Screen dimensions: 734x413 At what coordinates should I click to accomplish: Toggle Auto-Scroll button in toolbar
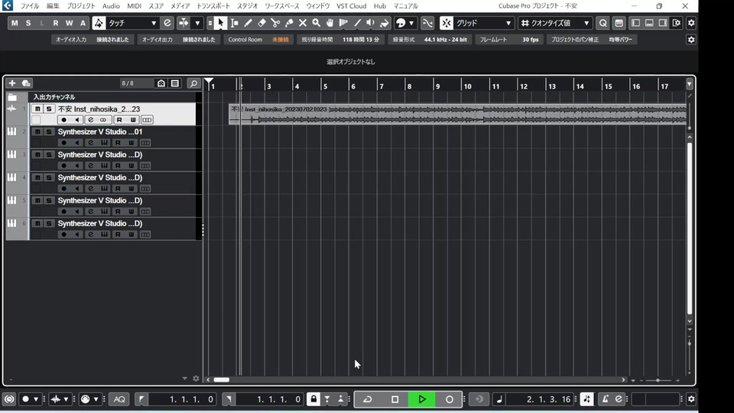pos(183,23)
